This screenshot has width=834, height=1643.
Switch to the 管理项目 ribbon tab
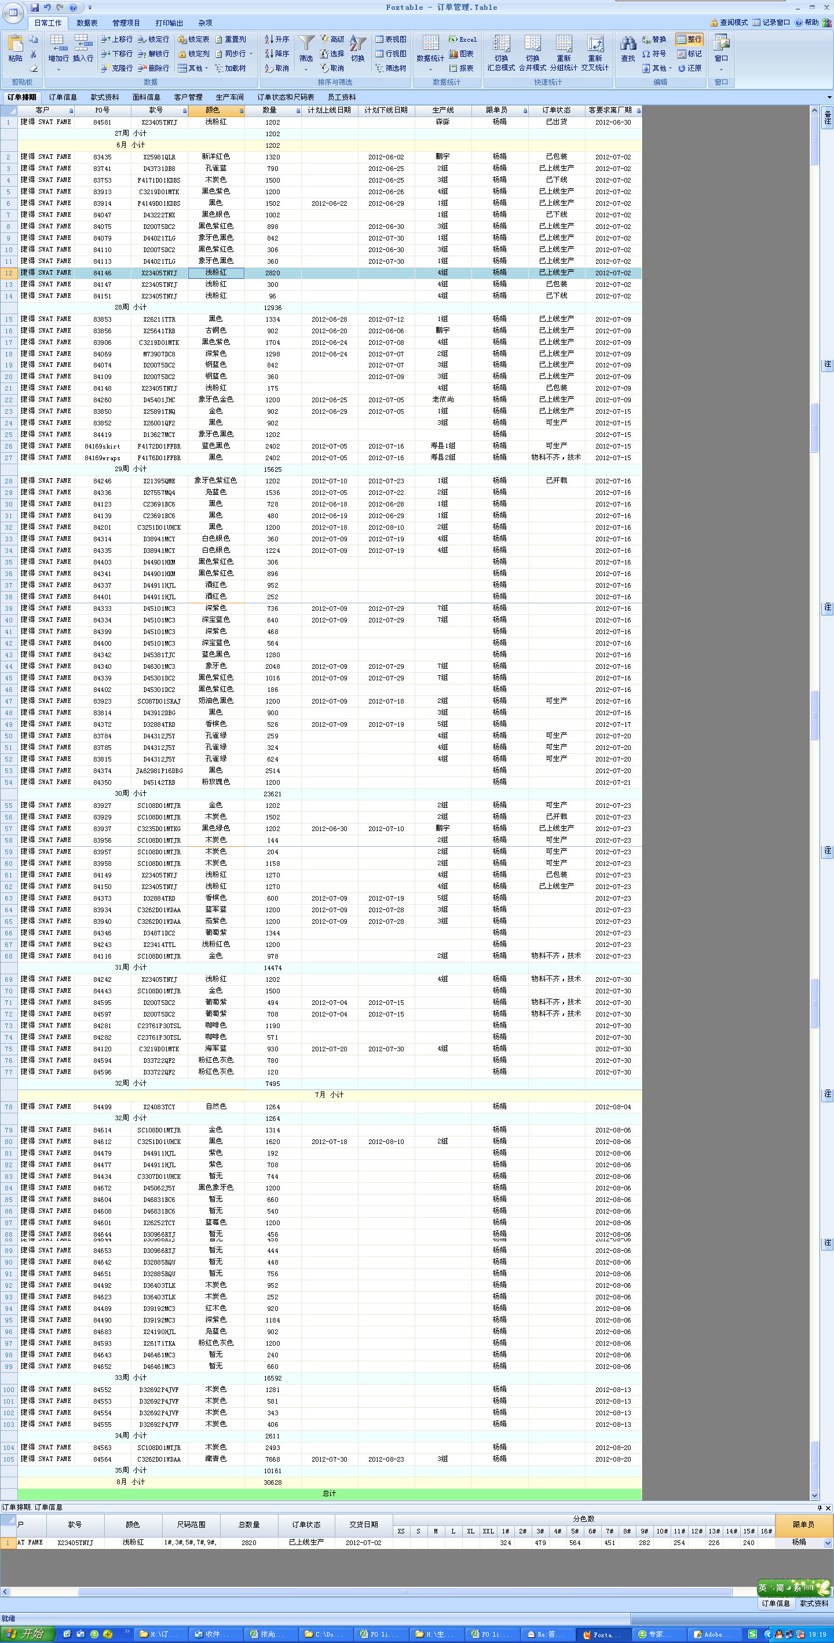126,23
